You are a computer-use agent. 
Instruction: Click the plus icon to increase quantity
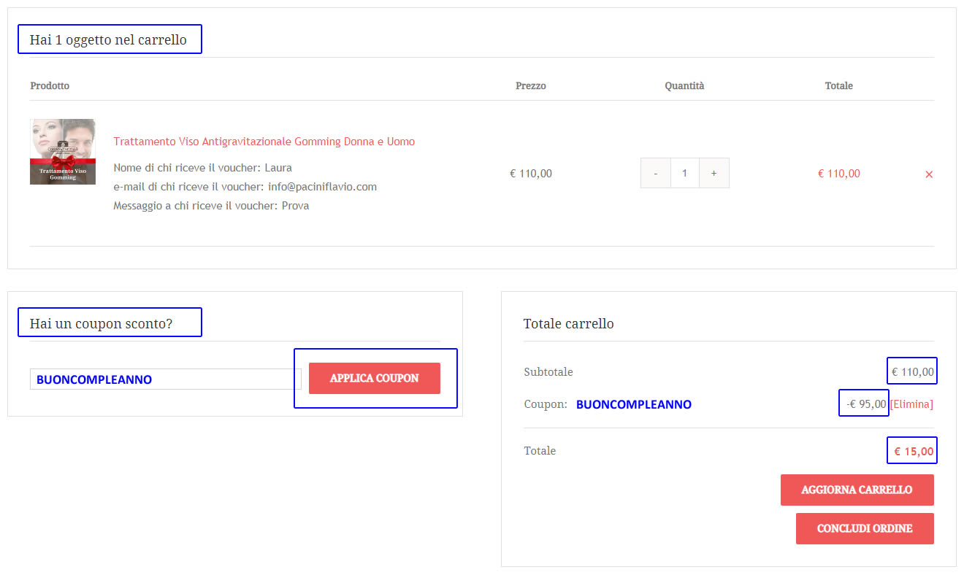pos(714,172)
